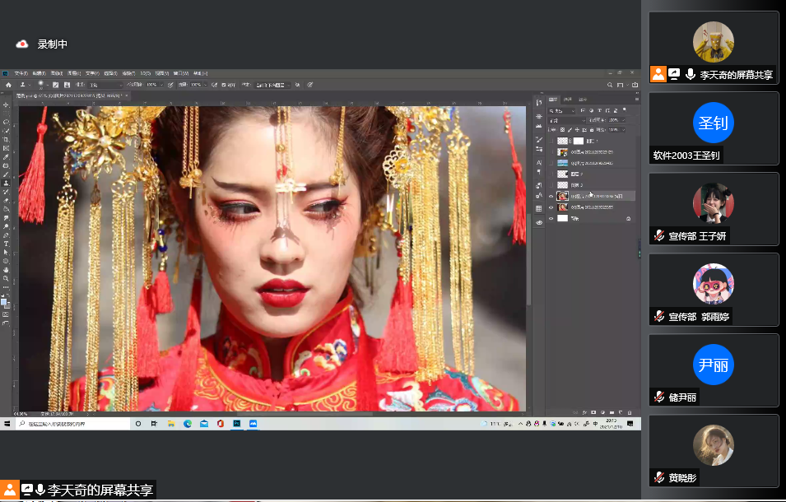Delete the selected layer with the trash icon
The image size is (786, 502).
tap(630, 412)
